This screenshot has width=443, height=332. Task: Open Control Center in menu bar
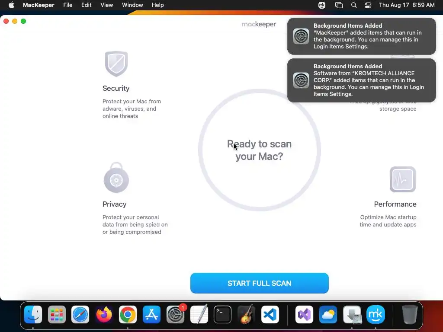[x=368, y=5]
